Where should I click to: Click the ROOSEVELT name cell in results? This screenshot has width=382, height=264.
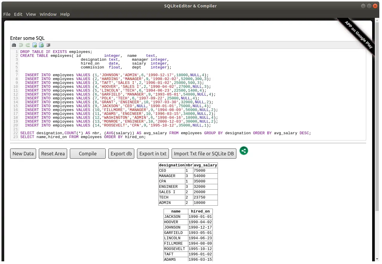(176, 249)
